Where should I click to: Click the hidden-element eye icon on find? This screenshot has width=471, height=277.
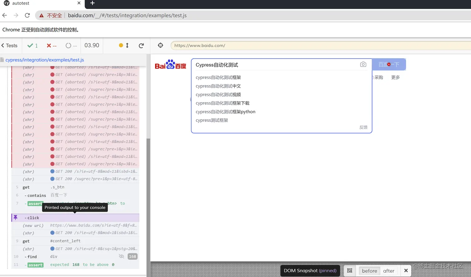[x=121, y=256]
